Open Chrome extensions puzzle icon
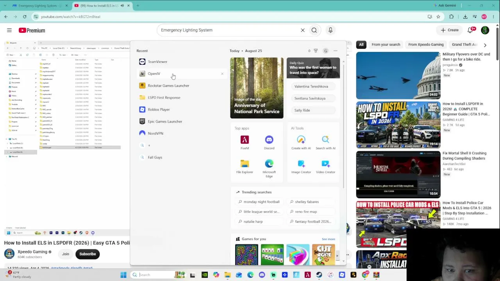500x281 pixels. (x=452, y=17)
